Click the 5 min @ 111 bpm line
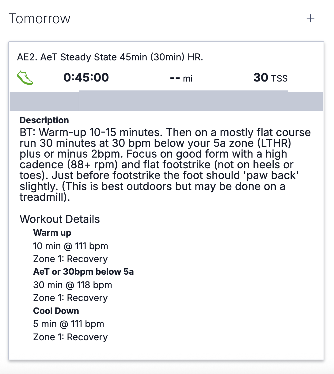The image size is (334, 374). pos(69,324)
